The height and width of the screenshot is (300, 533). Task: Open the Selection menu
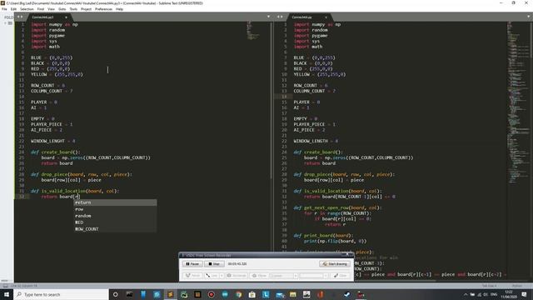tap(27, 9)
